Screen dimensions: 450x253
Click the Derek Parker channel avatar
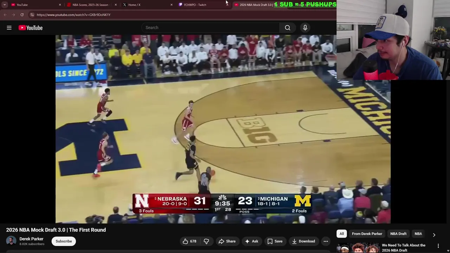click(11, 241)
